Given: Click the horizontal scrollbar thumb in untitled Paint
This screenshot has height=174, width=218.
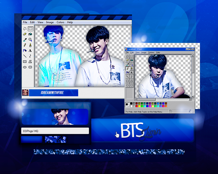Looking at the screenshot, I should (146, 99).
